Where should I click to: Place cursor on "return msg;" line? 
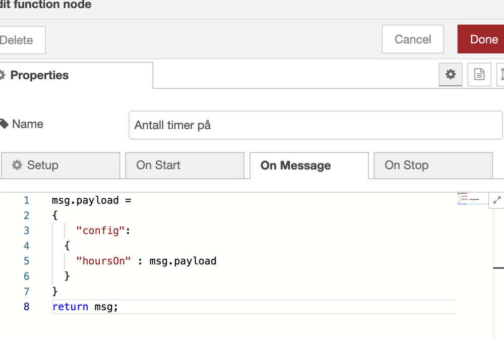click(x=85, y=307)
